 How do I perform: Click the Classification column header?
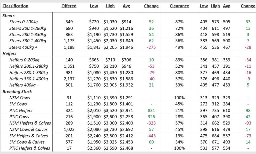point(15,6)
